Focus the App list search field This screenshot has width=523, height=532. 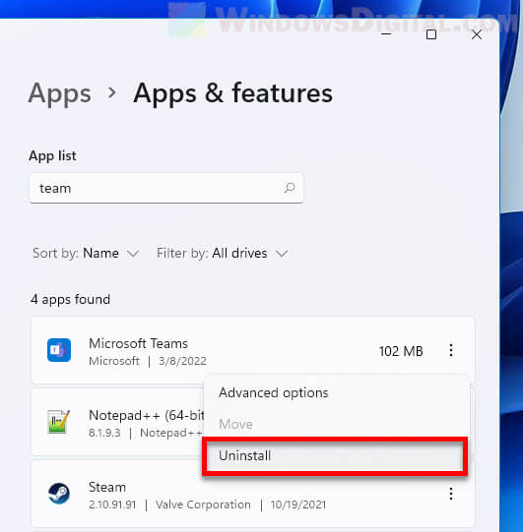click(x=166, y=188)
